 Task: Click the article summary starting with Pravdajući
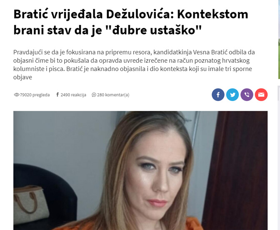coord(134,65)
